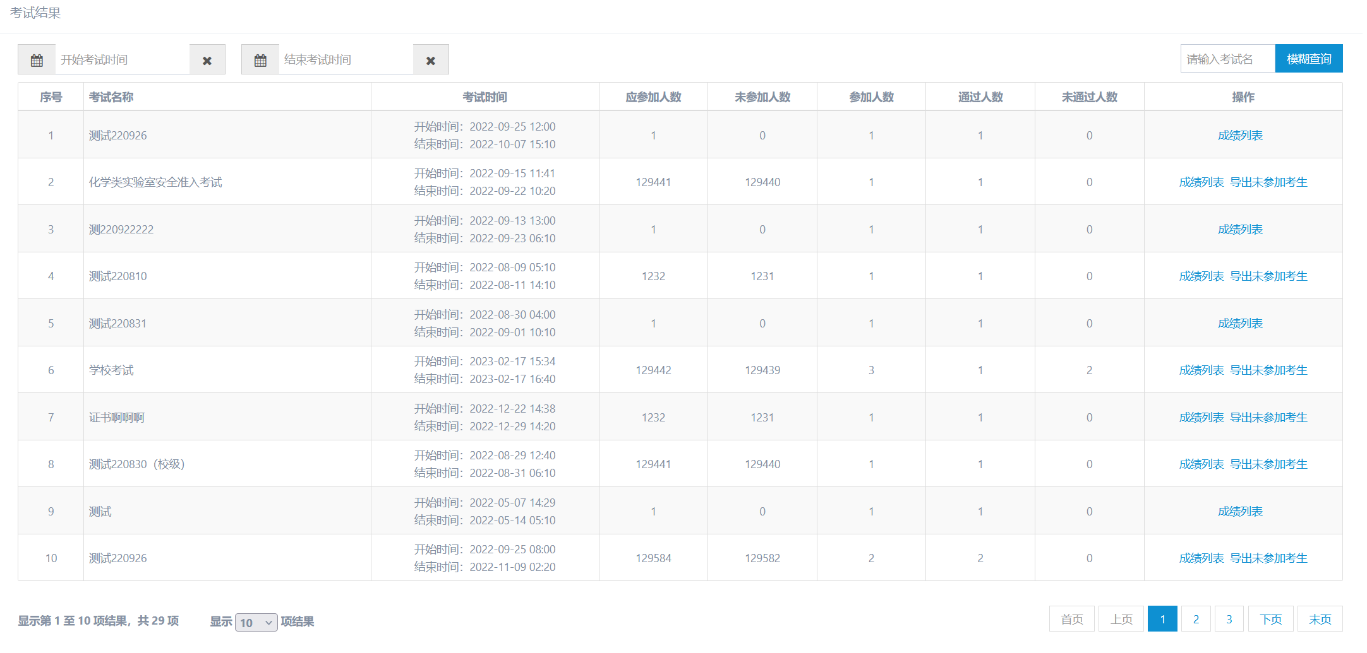Select exam name 测试220810

(117, 276)
